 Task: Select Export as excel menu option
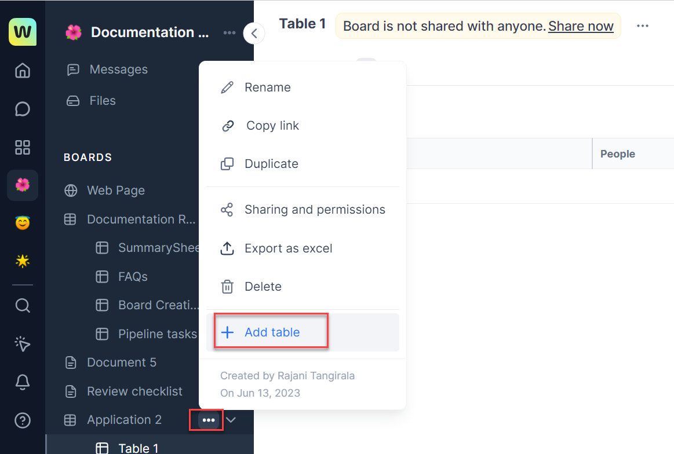point(288,248)
